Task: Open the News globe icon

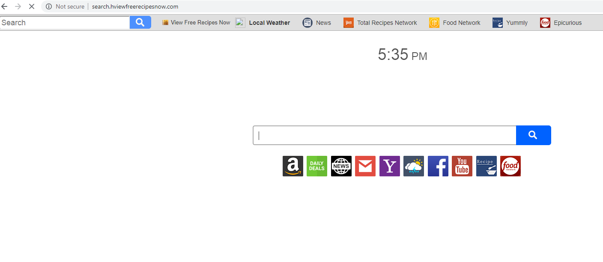Action: click(341, 166)
